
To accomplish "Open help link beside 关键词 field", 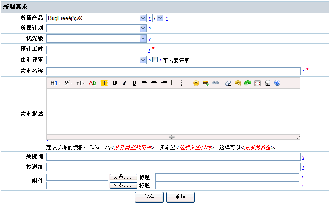I will tap(303, 158).
